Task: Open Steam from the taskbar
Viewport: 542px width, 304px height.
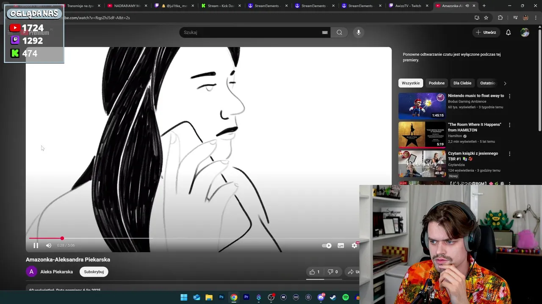Action: click(333, 298)
